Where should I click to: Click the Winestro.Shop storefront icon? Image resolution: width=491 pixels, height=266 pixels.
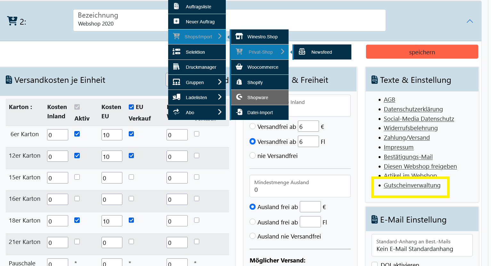239,36
